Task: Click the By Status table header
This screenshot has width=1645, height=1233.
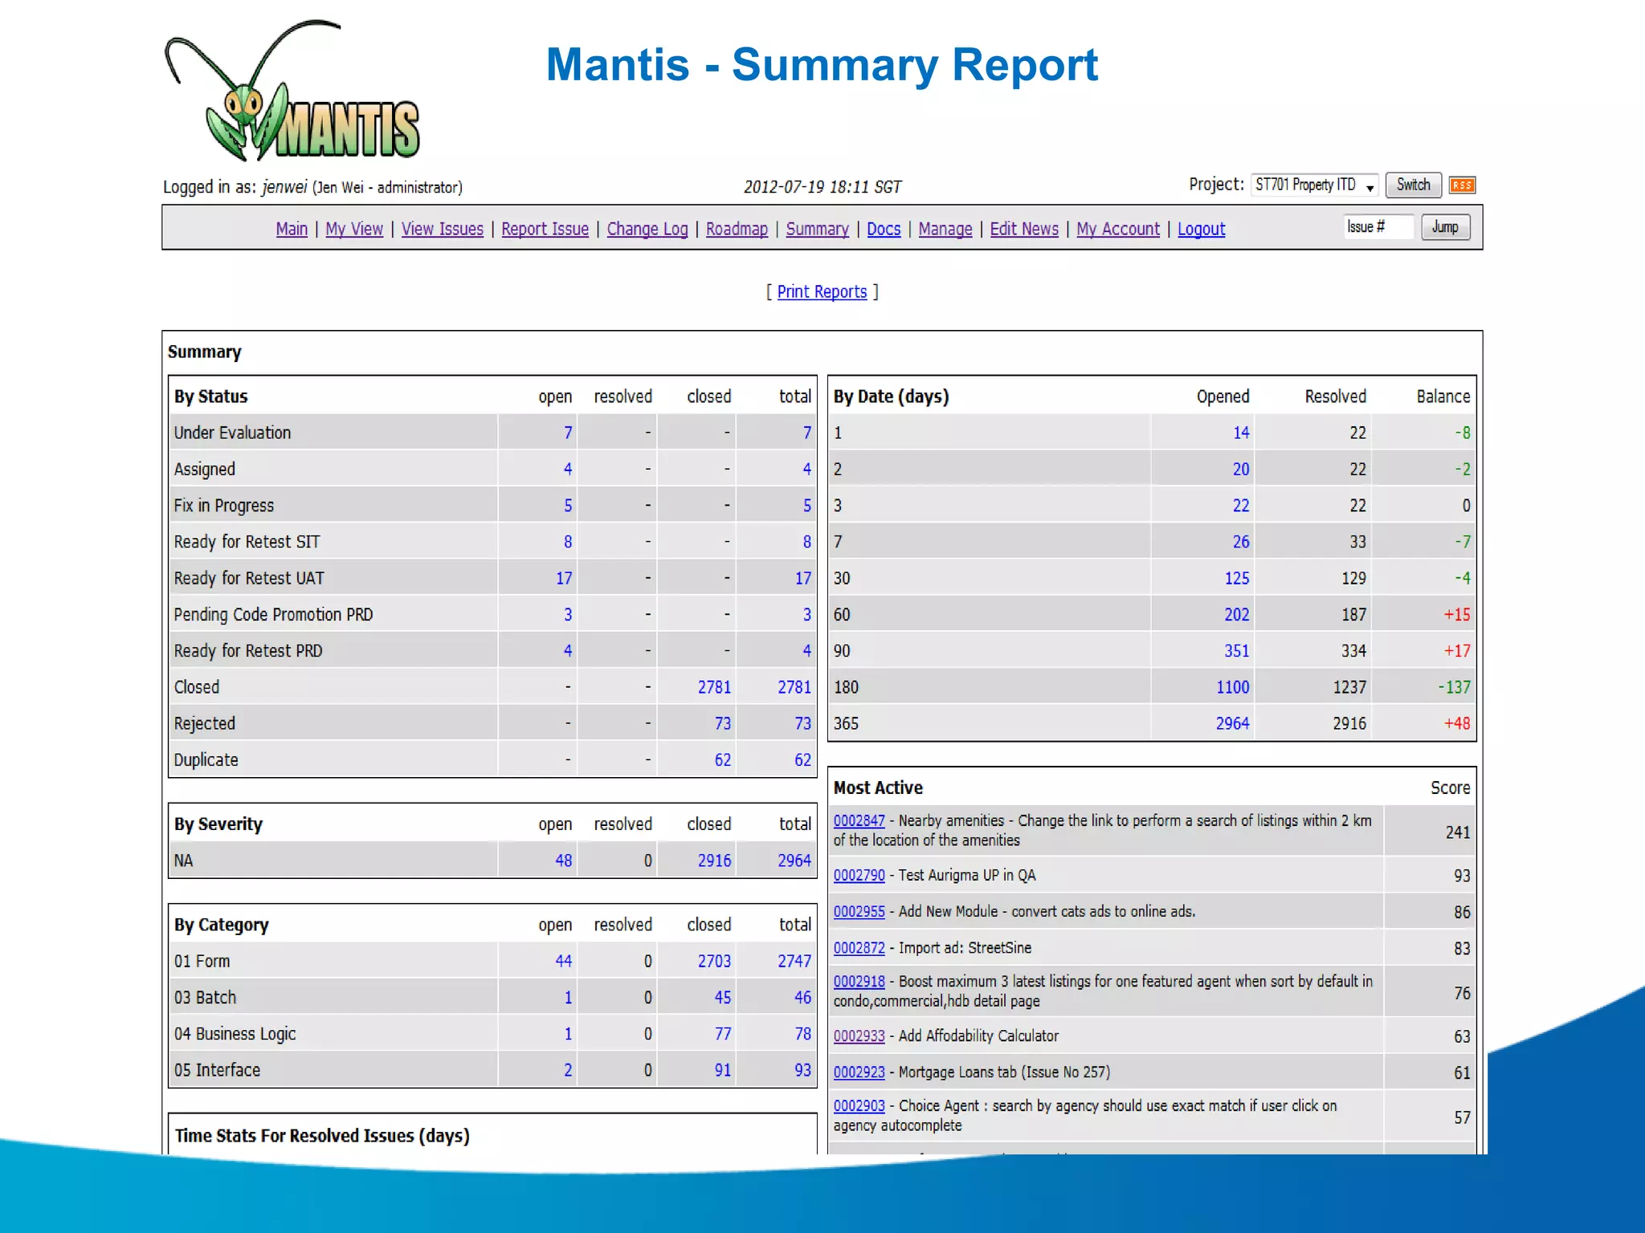Action: click(211, 397)
